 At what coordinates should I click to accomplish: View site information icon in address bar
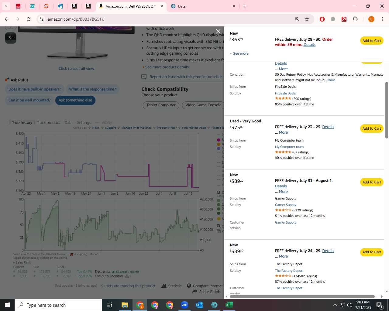click(42, 19)
